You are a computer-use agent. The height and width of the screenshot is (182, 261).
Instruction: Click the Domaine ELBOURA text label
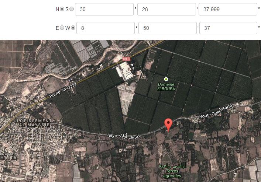click(166, 87)
